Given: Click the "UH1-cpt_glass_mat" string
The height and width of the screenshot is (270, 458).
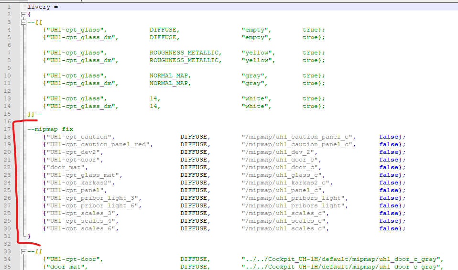Looking at the screenshot, I should [83, 175].
